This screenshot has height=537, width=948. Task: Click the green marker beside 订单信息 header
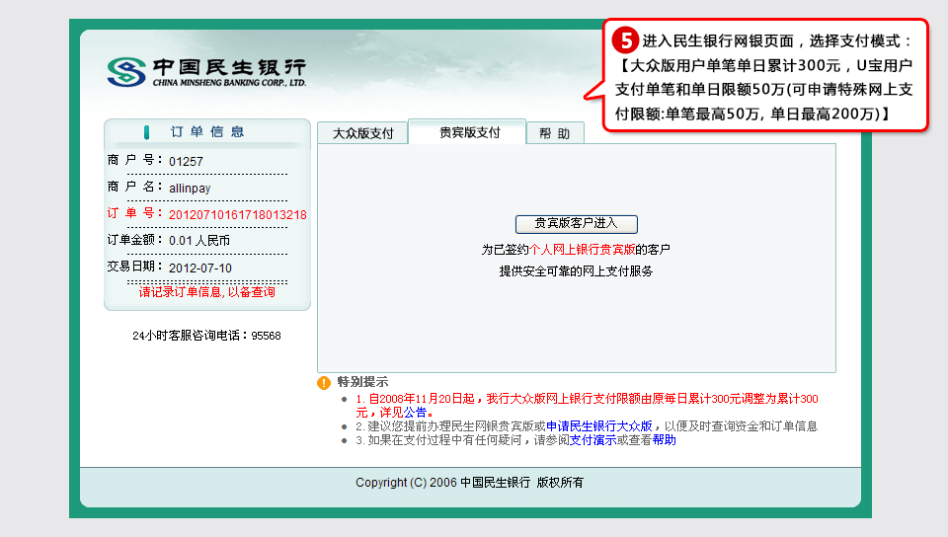[146, 132]
